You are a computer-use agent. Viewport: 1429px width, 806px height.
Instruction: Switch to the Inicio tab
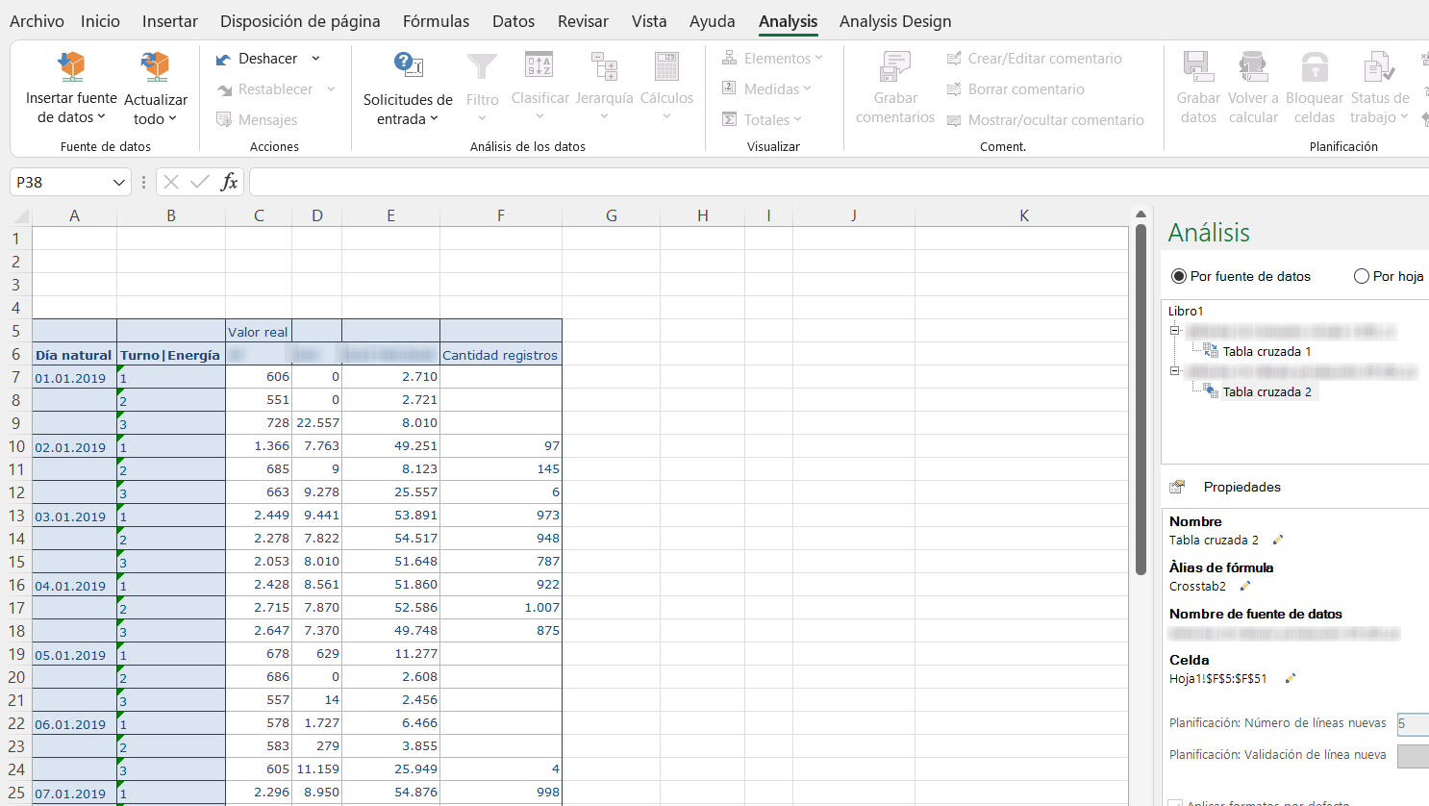click(x=100, y=21)
